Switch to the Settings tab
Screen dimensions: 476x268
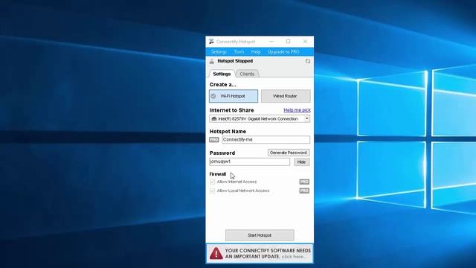point(222,74)
